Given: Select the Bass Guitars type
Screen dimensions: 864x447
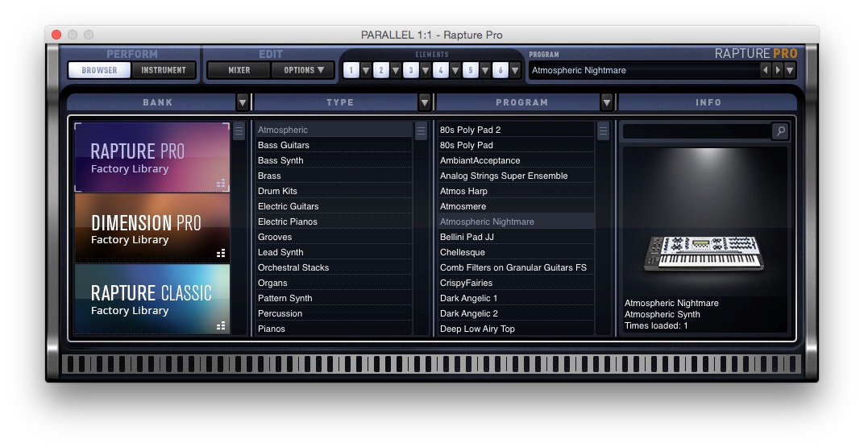Looking at the screenshot, I should 334,145.
